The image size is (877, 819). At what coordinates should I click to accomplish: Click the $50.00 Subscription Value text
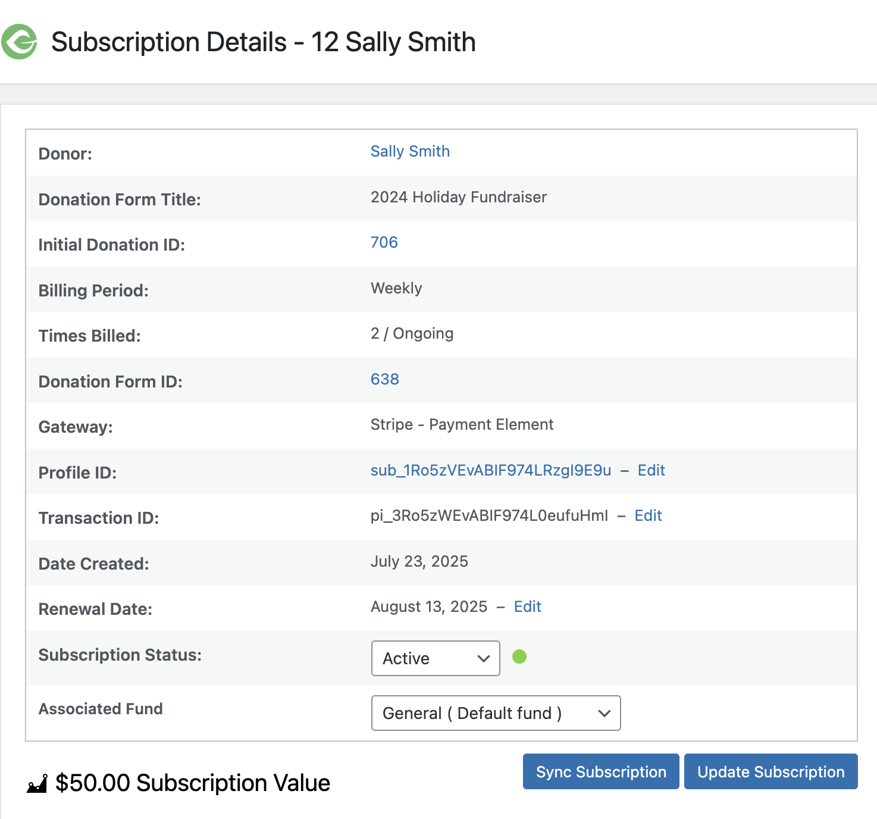pos(192,783)
